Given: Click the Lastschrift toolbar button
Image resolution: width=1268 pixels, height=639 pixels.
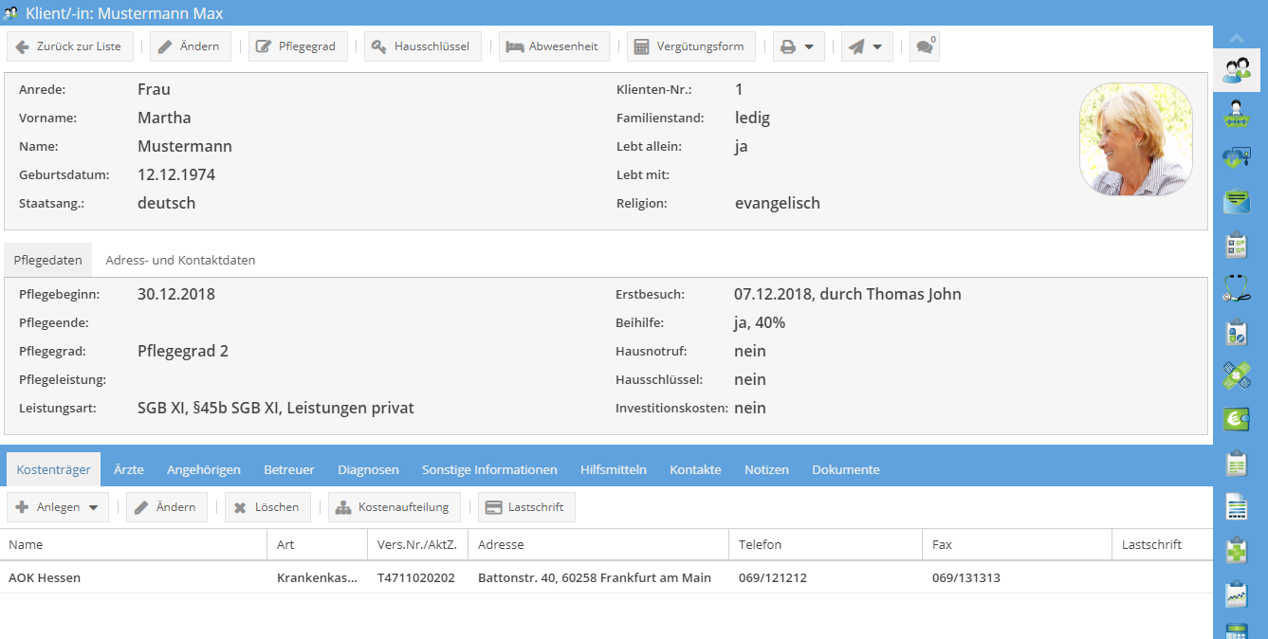Looking at the screenshot, I should click(526, 507).
